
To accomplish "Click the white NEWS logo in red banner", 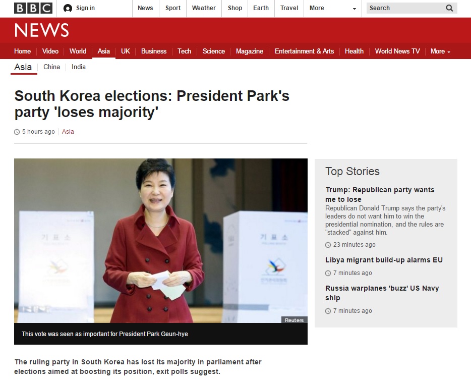I will [x=41, y=30].
